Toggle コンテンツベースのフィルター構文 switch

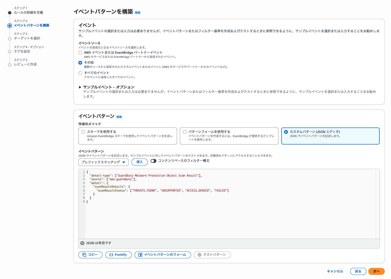point(153,161)
